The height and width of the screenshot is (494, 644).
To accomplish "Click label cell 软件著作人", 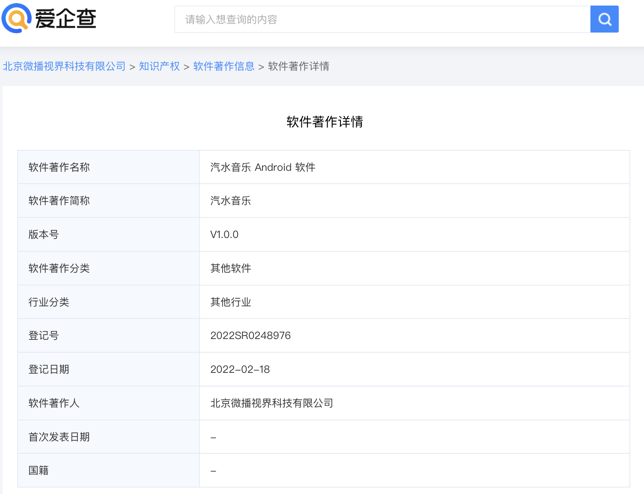I will pos(108,403).
